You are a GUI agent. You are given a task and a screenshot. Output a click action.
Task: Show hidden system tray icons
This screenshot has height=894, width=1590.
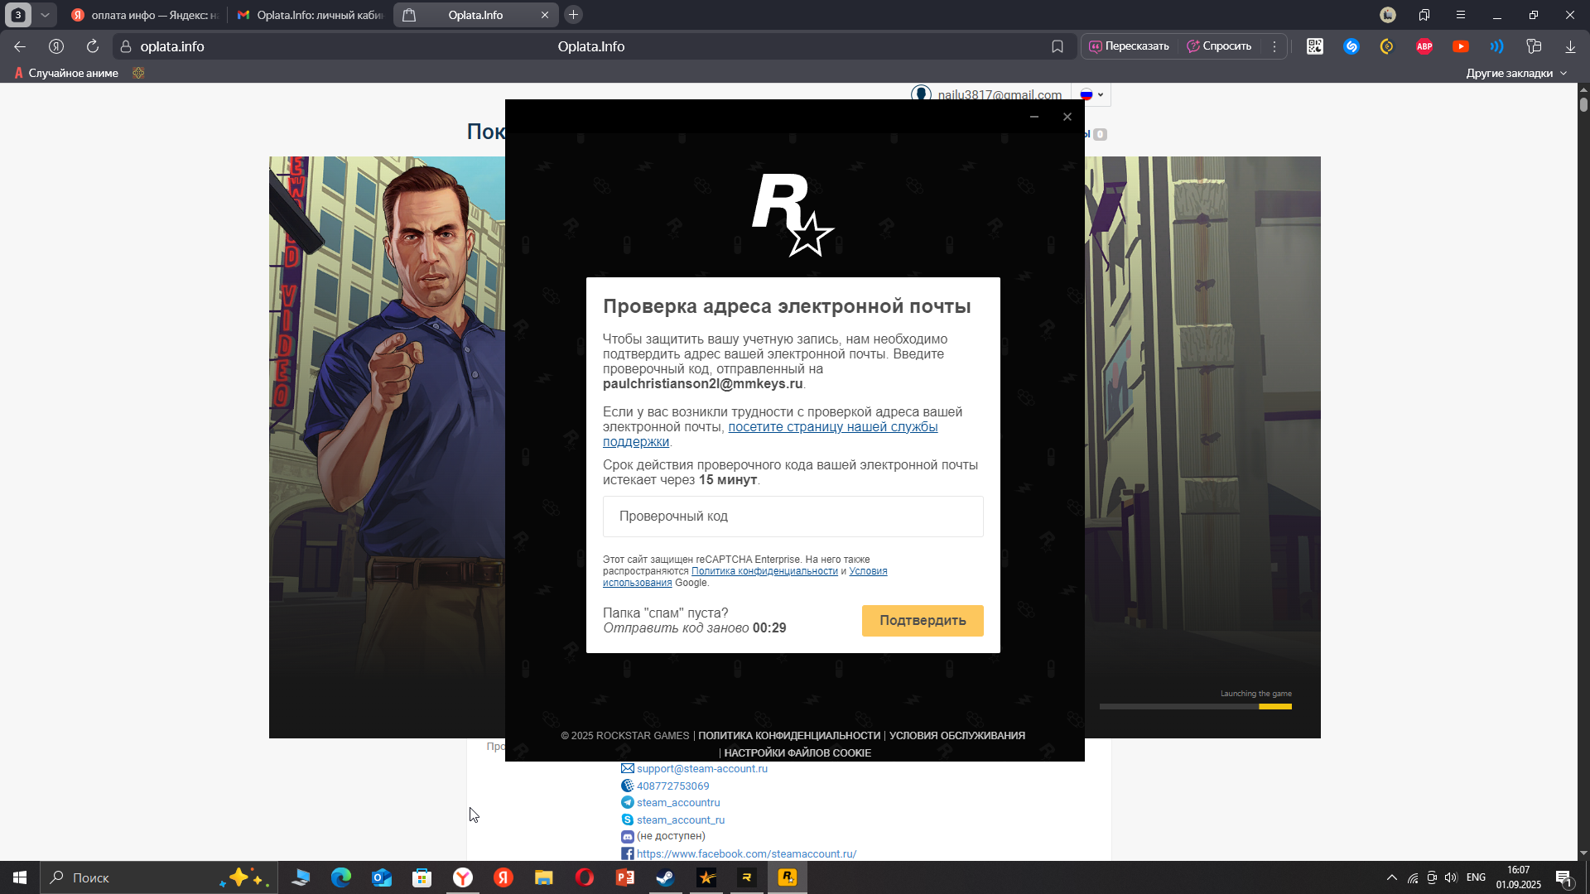click(x=1392, y=877)
